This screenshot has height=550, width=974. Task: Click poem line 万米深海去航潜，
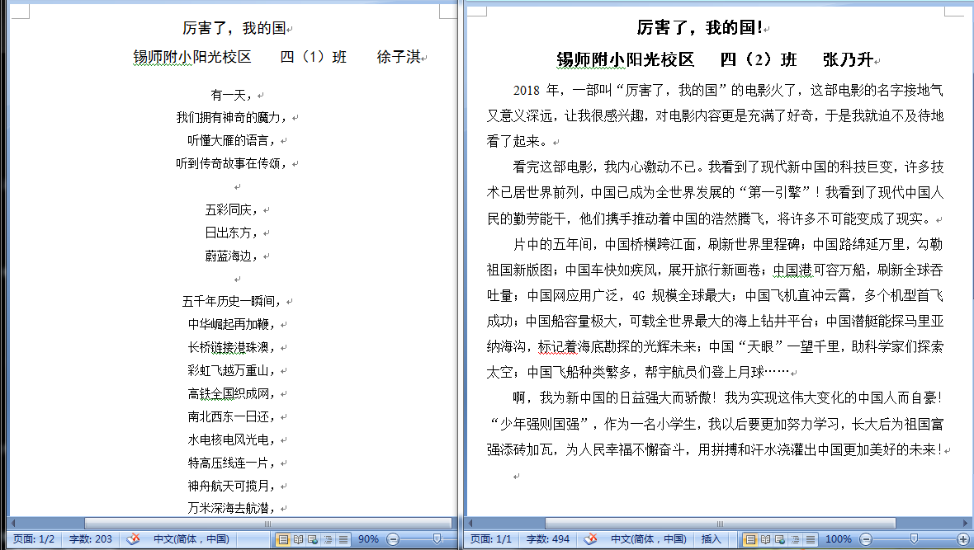coord(233,508)
